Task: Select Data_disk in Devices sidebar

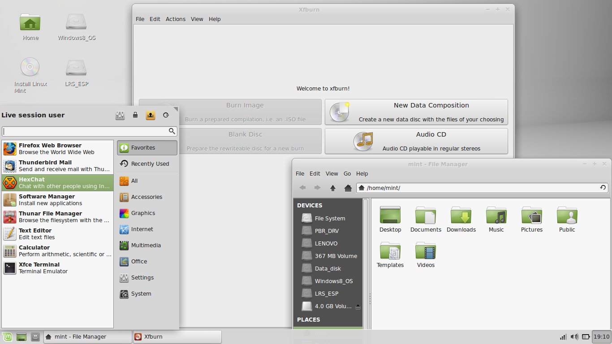Action: [328, 269]
